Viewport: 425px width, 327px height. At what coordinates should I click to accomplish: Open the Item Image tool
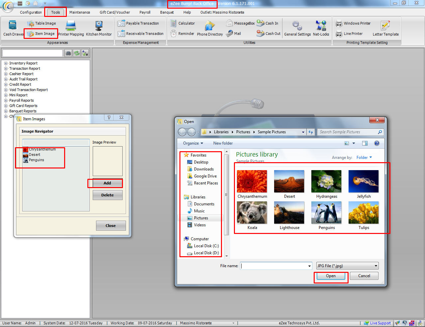(41, 34)
